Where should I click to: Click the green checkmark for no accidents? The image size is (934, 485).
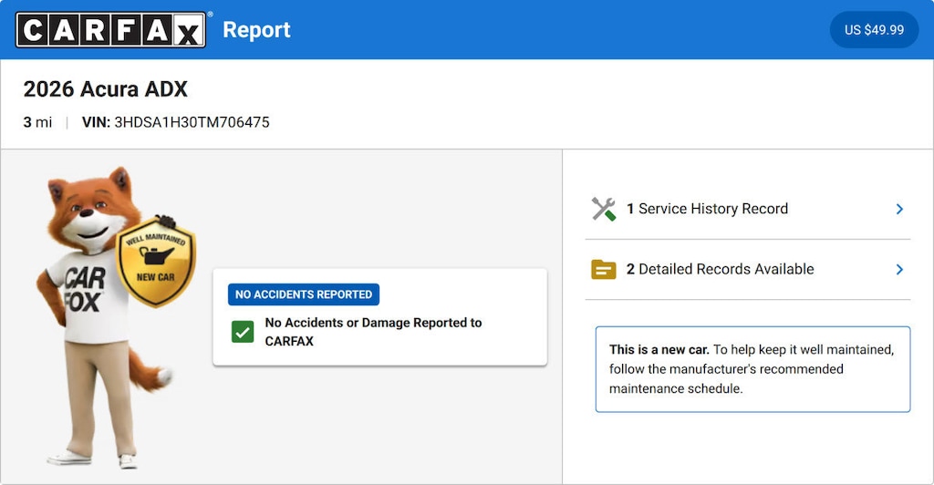pyautogui.click(x=243, y=332)
